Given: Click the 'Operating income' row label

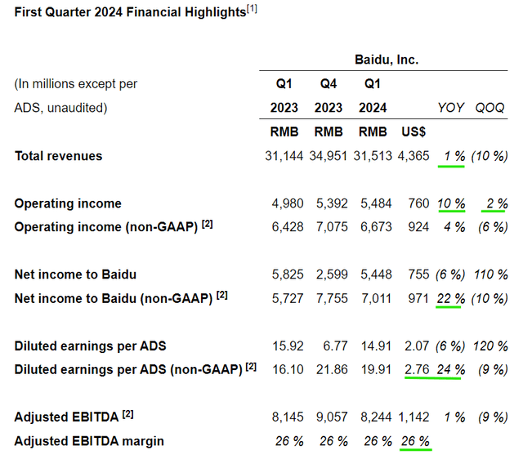Looking at the screenshot, I should [x=68, y=203].
